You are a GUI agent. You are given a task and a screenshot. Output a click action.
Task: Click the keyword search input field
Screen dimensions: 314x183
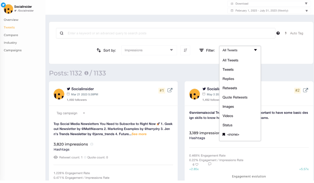[x=166, y=33]
